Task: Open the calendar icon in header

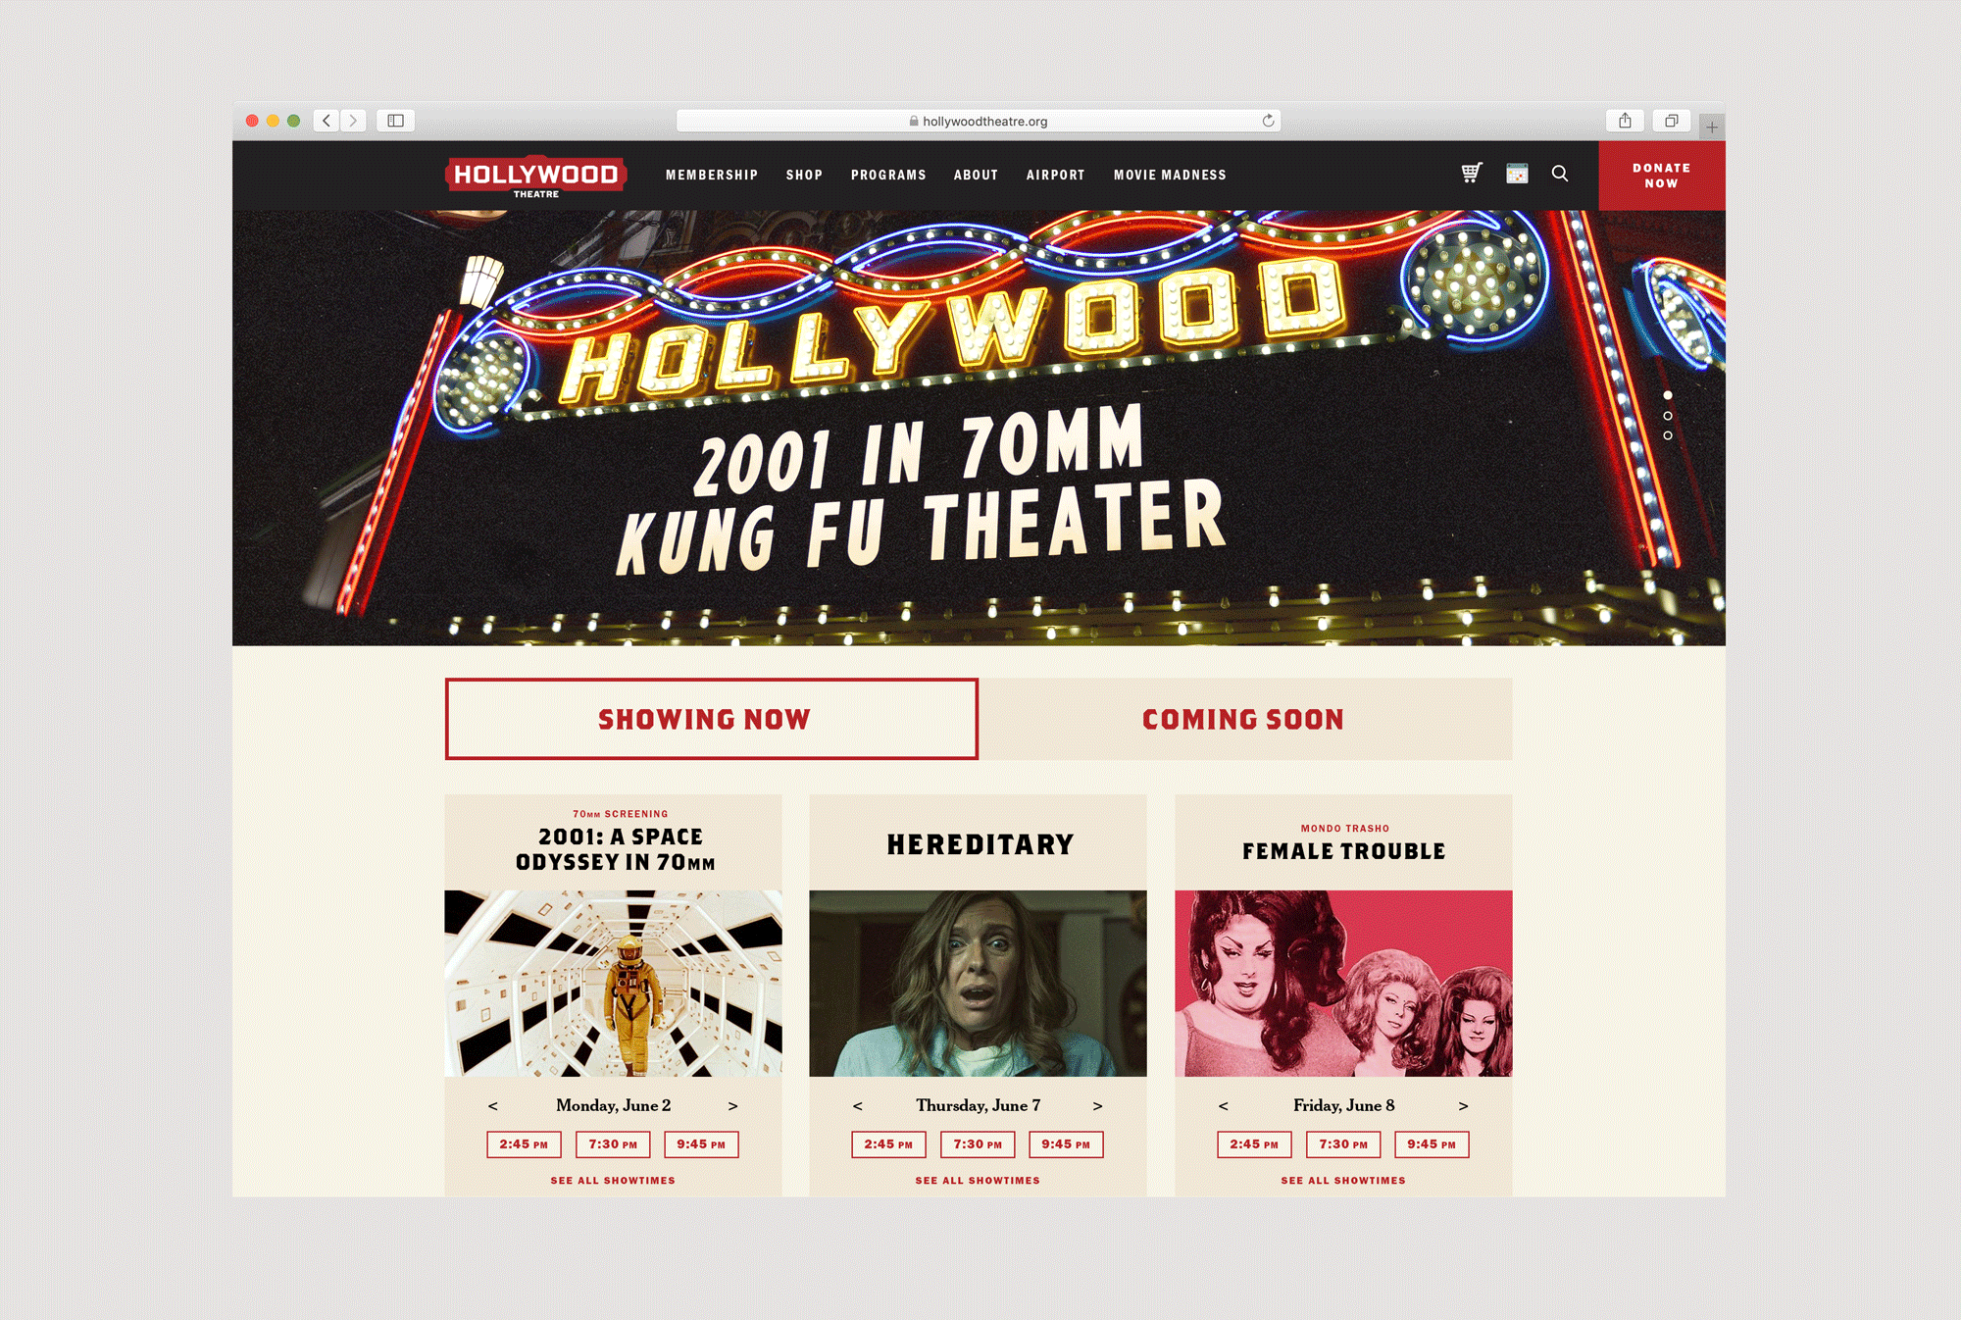Action: click(1517, 174)
